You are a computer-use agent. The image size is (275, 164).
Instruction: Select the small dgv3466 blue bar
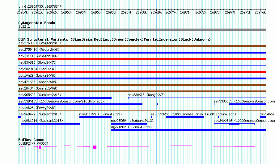pos(263,117)
